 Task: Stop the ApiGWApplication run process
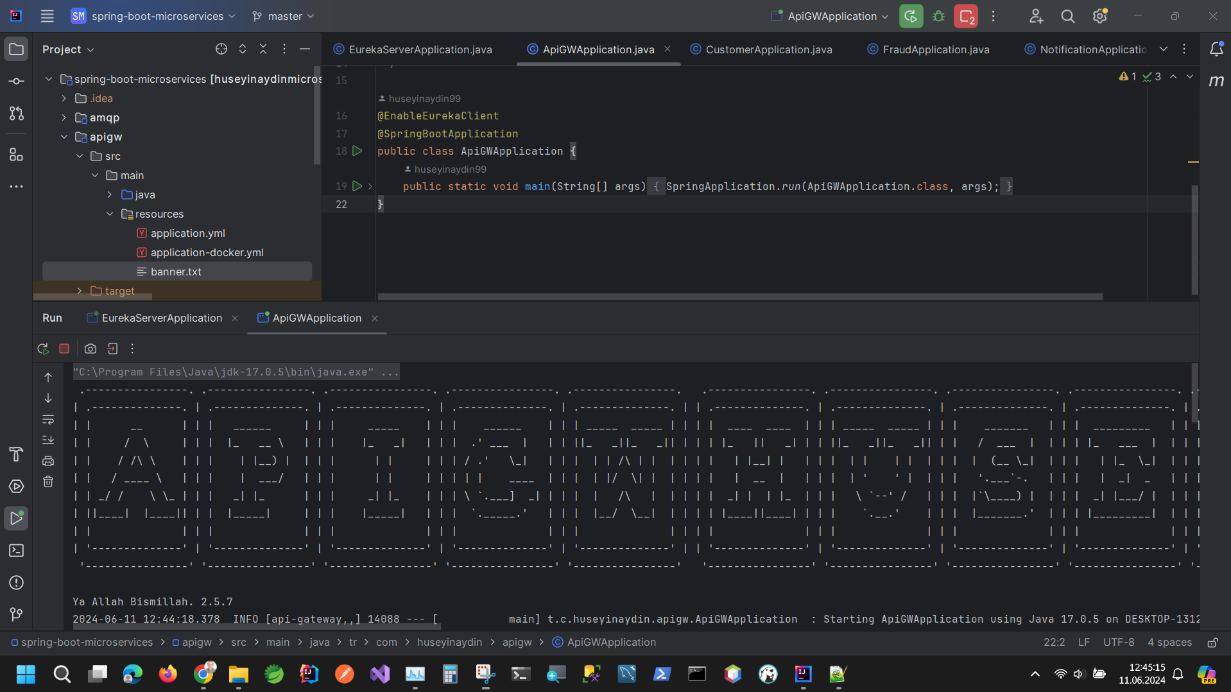pos(64,349)
